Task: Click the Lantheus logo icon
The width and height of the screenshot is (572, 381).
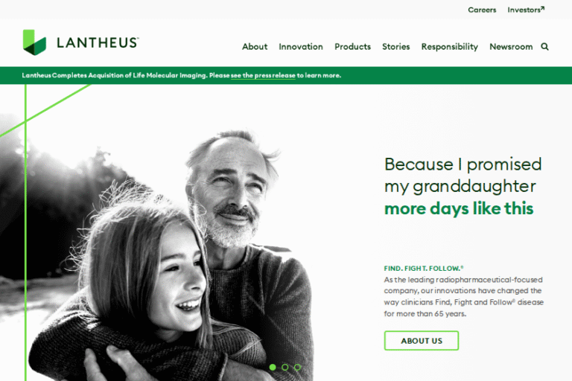Action: 34,42
